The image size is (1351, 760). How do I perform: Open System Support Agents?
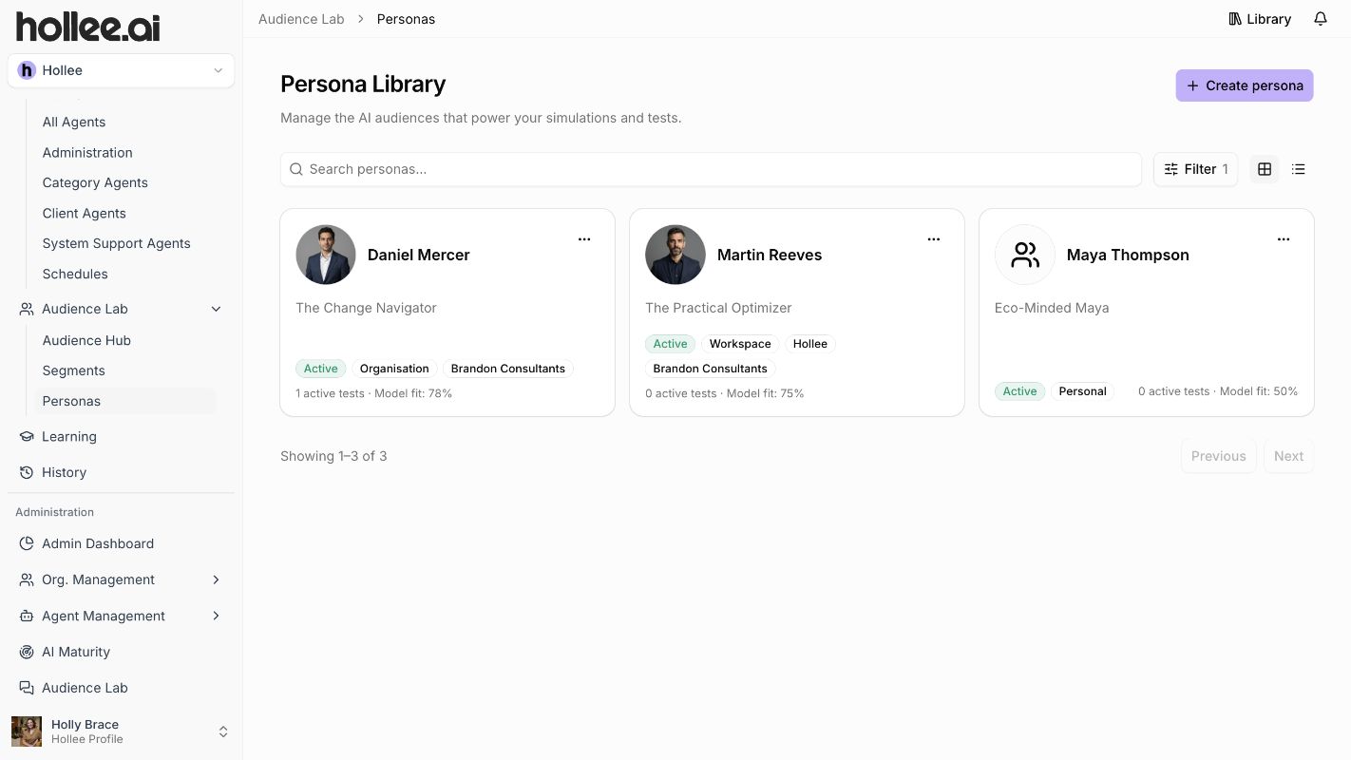116,243
